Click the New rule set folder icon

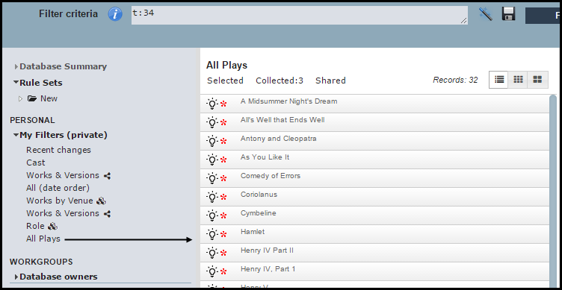(x=32, y=98)
